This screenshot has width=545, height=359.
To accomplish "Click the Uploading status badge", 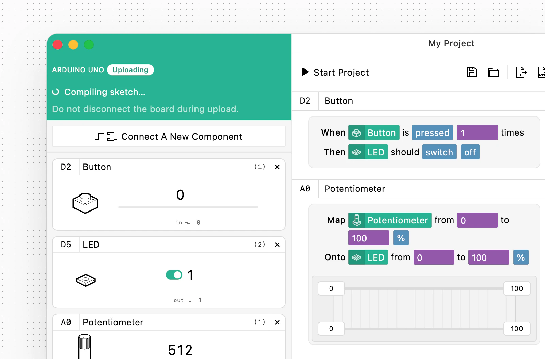I will click(130, 70).
